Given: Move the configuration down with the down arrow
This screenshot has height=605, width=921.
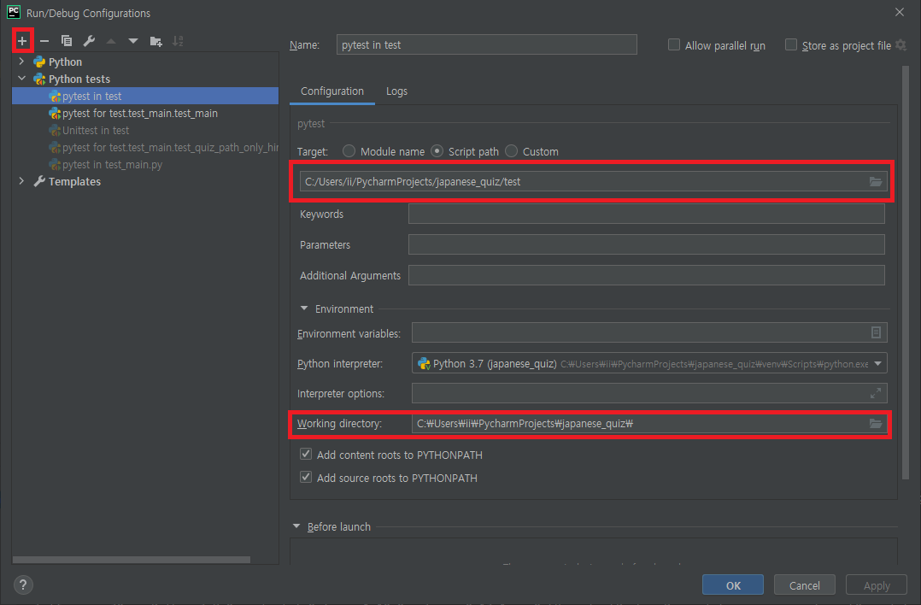Looking at the screenshot, I should [133, 40].
